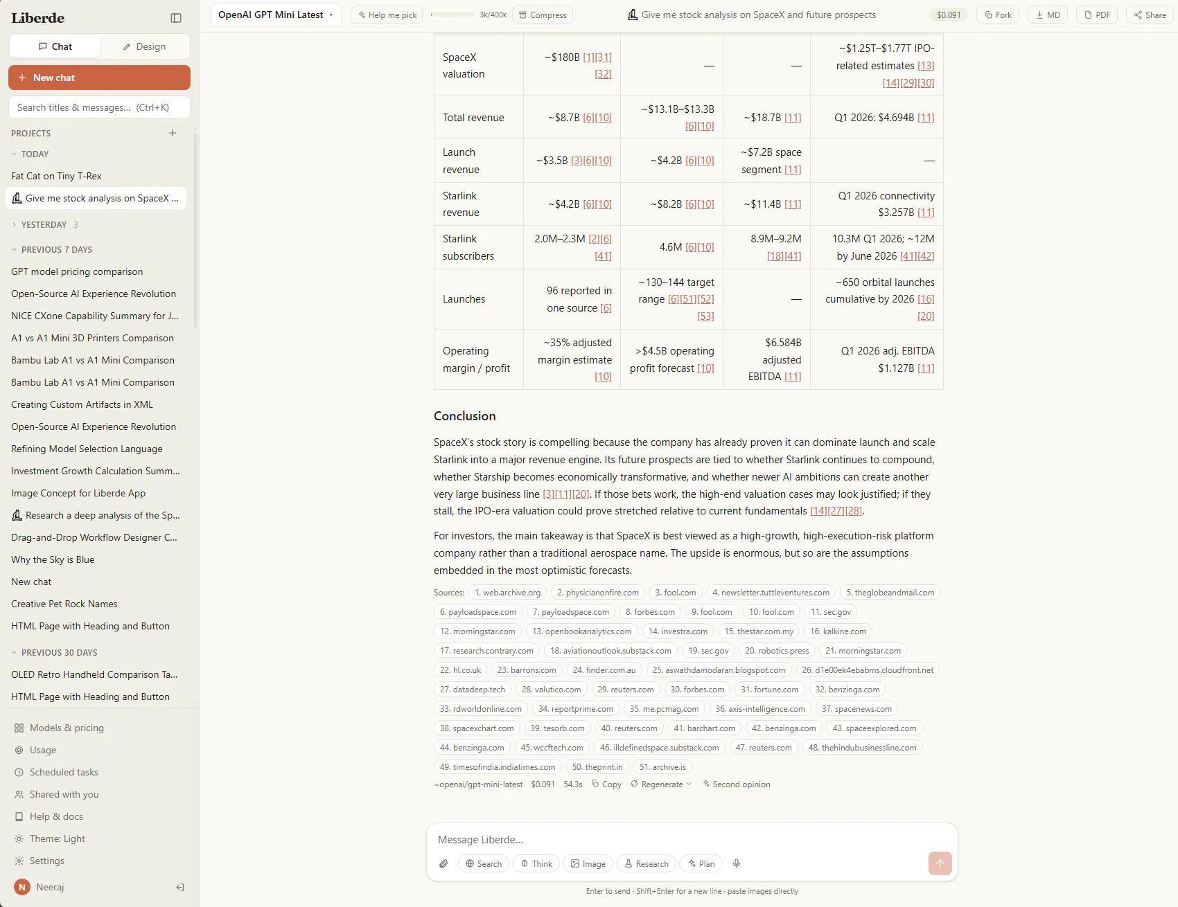The width and height of the screenshot is (1178, 907).
Task: Request a Second opinion
Action: pyautogui.click(x=736, y=784)
